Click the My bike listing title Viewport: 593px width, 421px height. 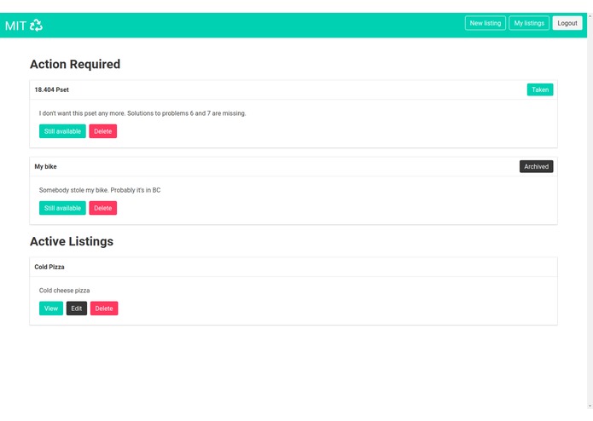point(45,166)
